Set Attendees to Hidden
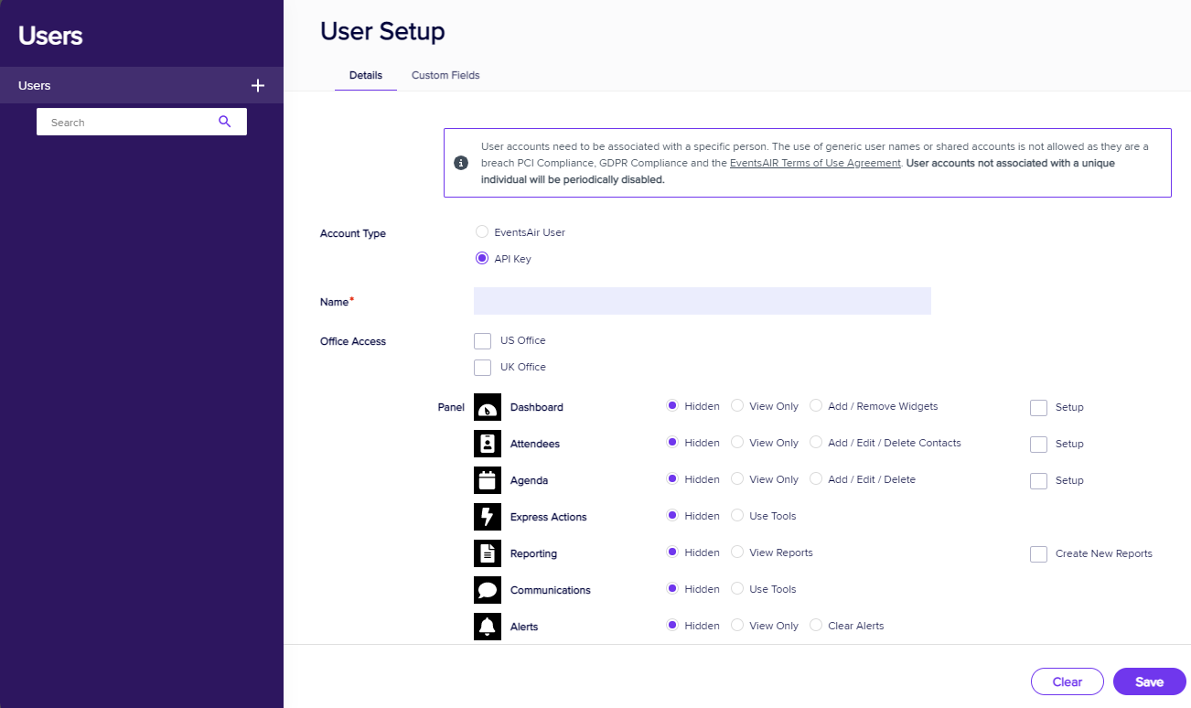The width and height of the screenshot is (1191, 708). [x=672, y=443]
